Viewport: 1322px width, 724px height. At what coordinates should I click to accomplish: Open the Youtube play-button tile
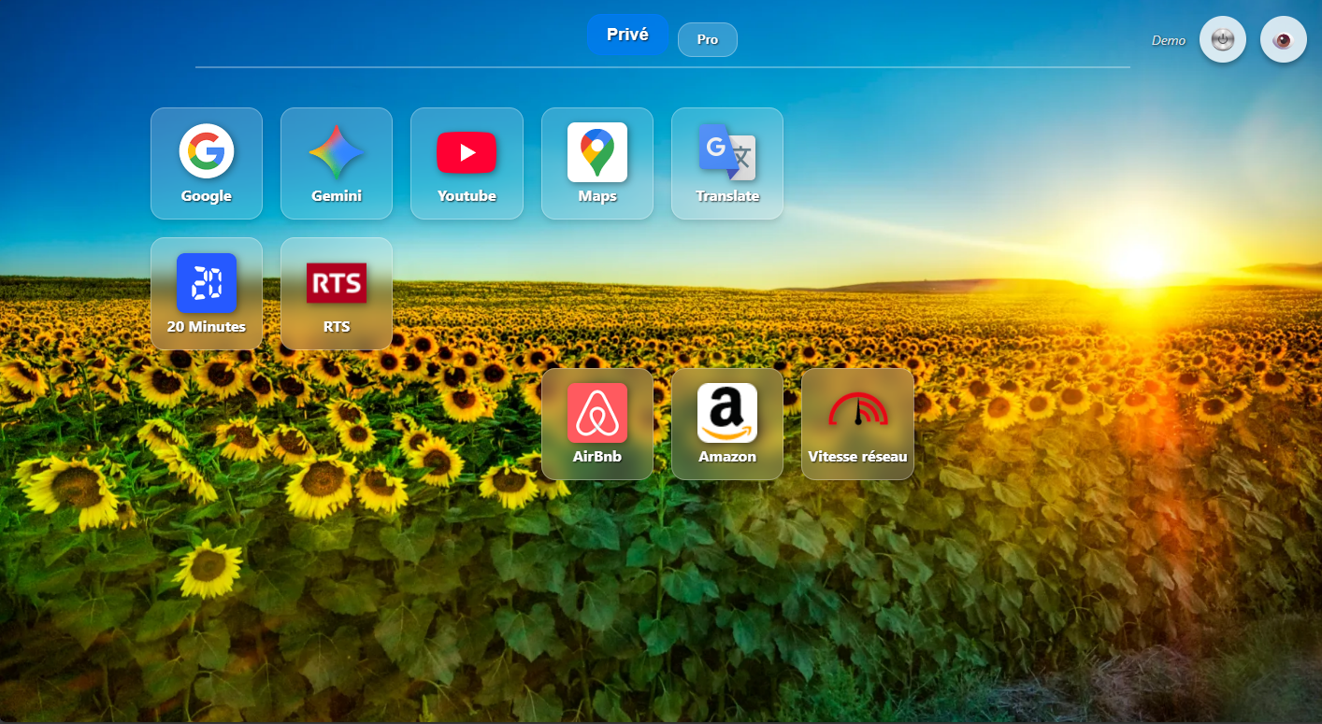[x=467, y=163]
